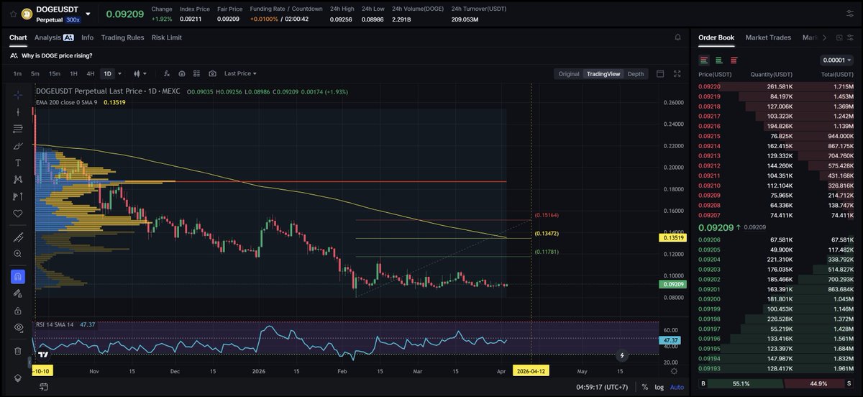Select the 5m timeframe

coord(35,73)
